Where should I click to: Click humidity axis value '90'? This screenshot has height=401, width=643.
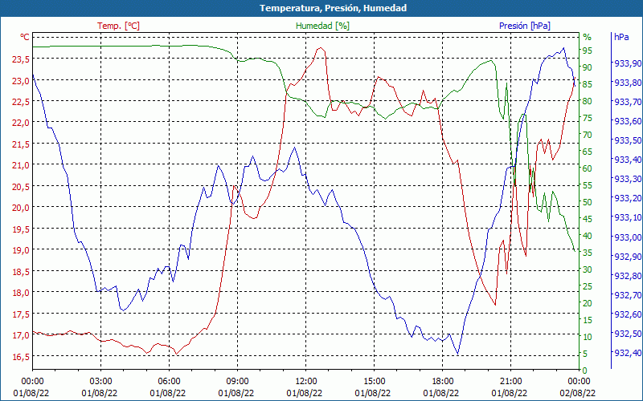pos(588,67)
